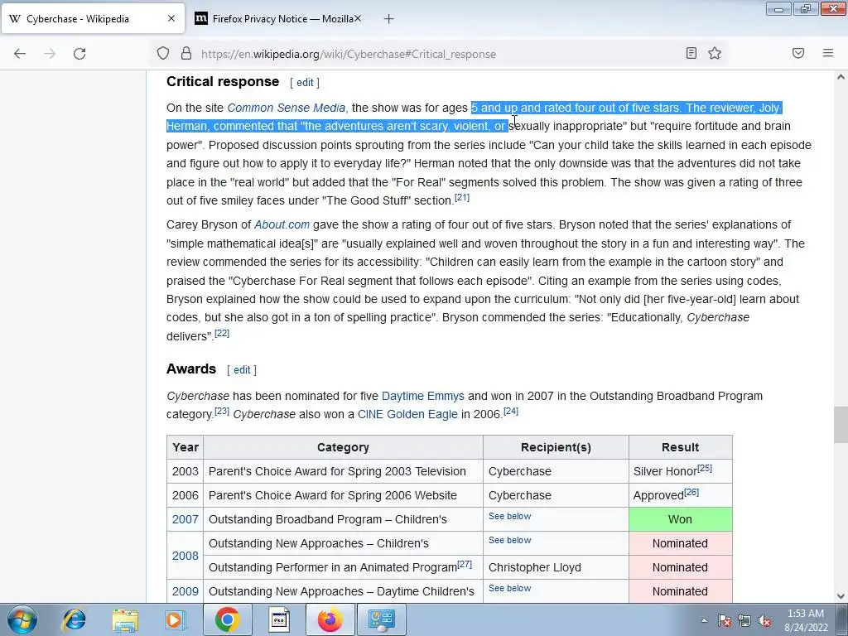This screenshot has height=636, width=848.
Task: Toggle reader view icon in address bar
Action: coord(691,53)
